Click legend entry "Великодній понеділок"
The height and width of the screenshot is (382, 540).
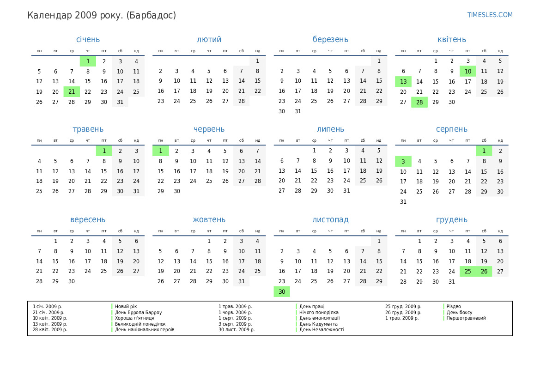tap(140, 324)
